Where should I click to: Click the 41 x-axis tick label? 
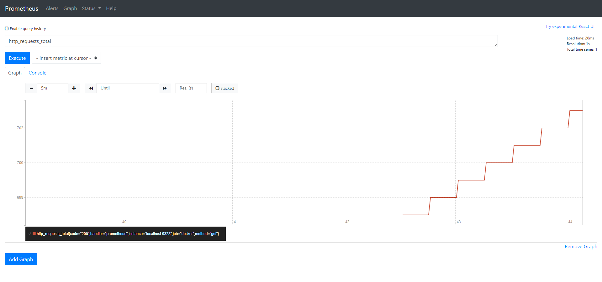coord(236,222)
